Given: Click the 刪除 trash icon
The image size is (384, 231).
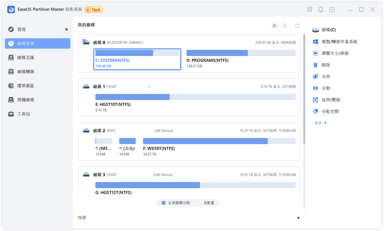Looking at the screenshot, I should coord(316,65).
